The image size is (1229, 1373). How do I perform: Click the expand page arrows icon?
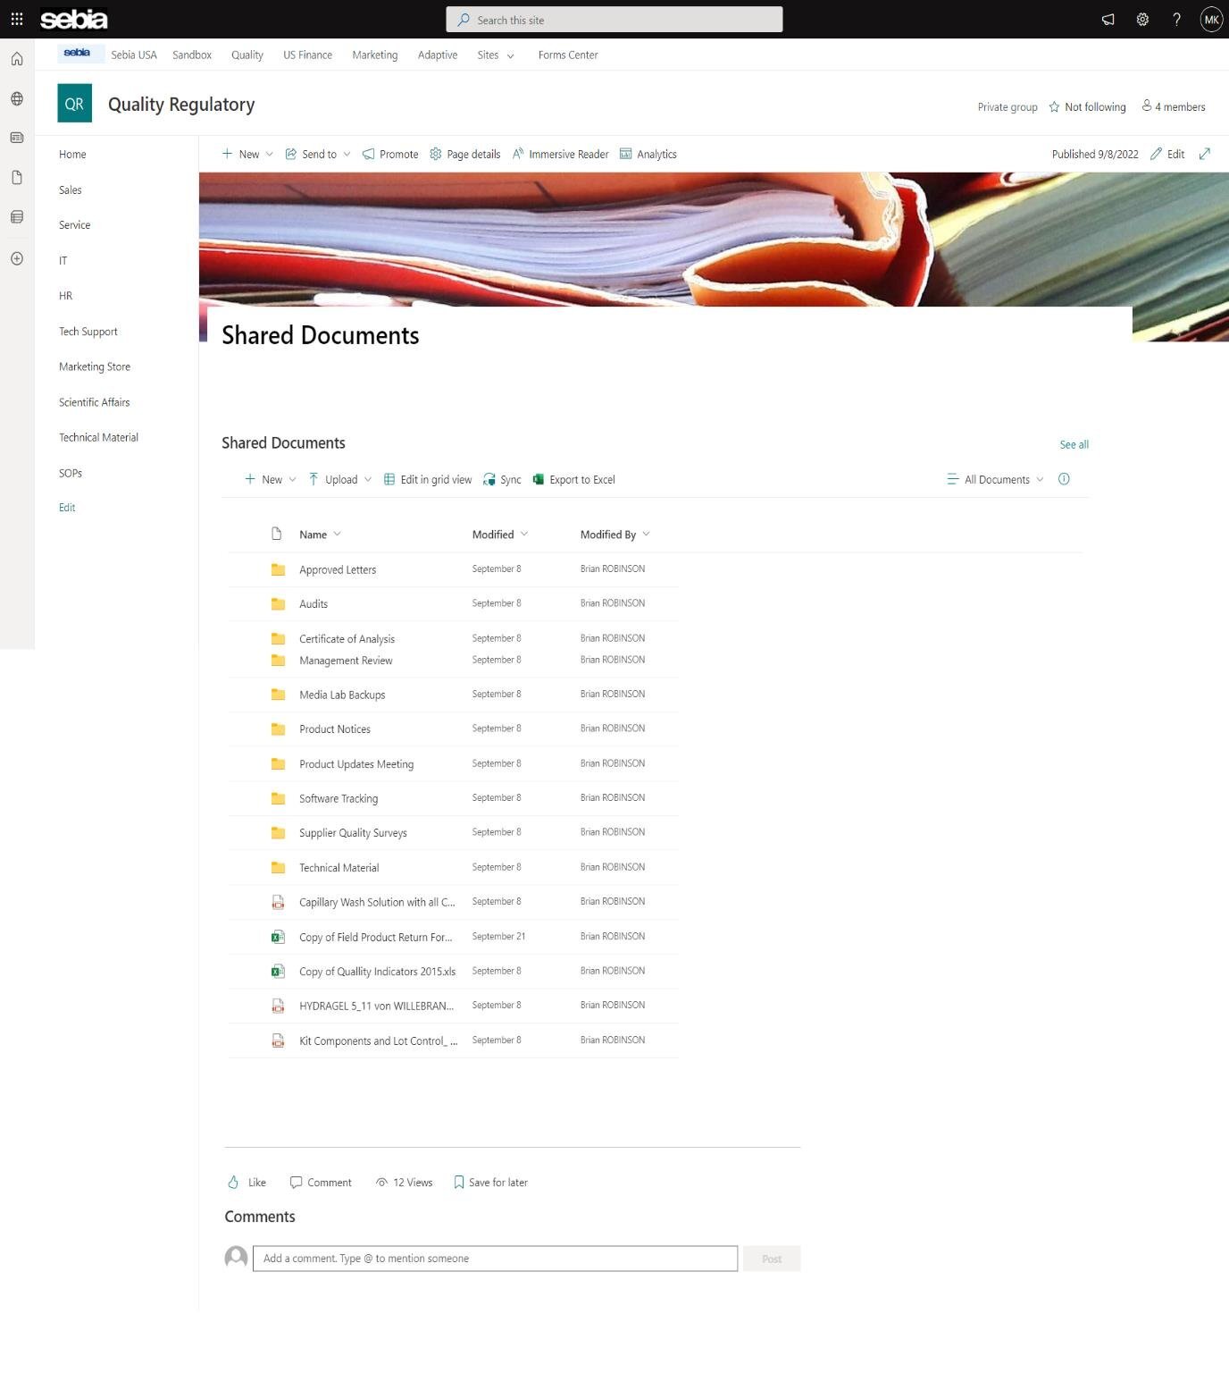1205,154
